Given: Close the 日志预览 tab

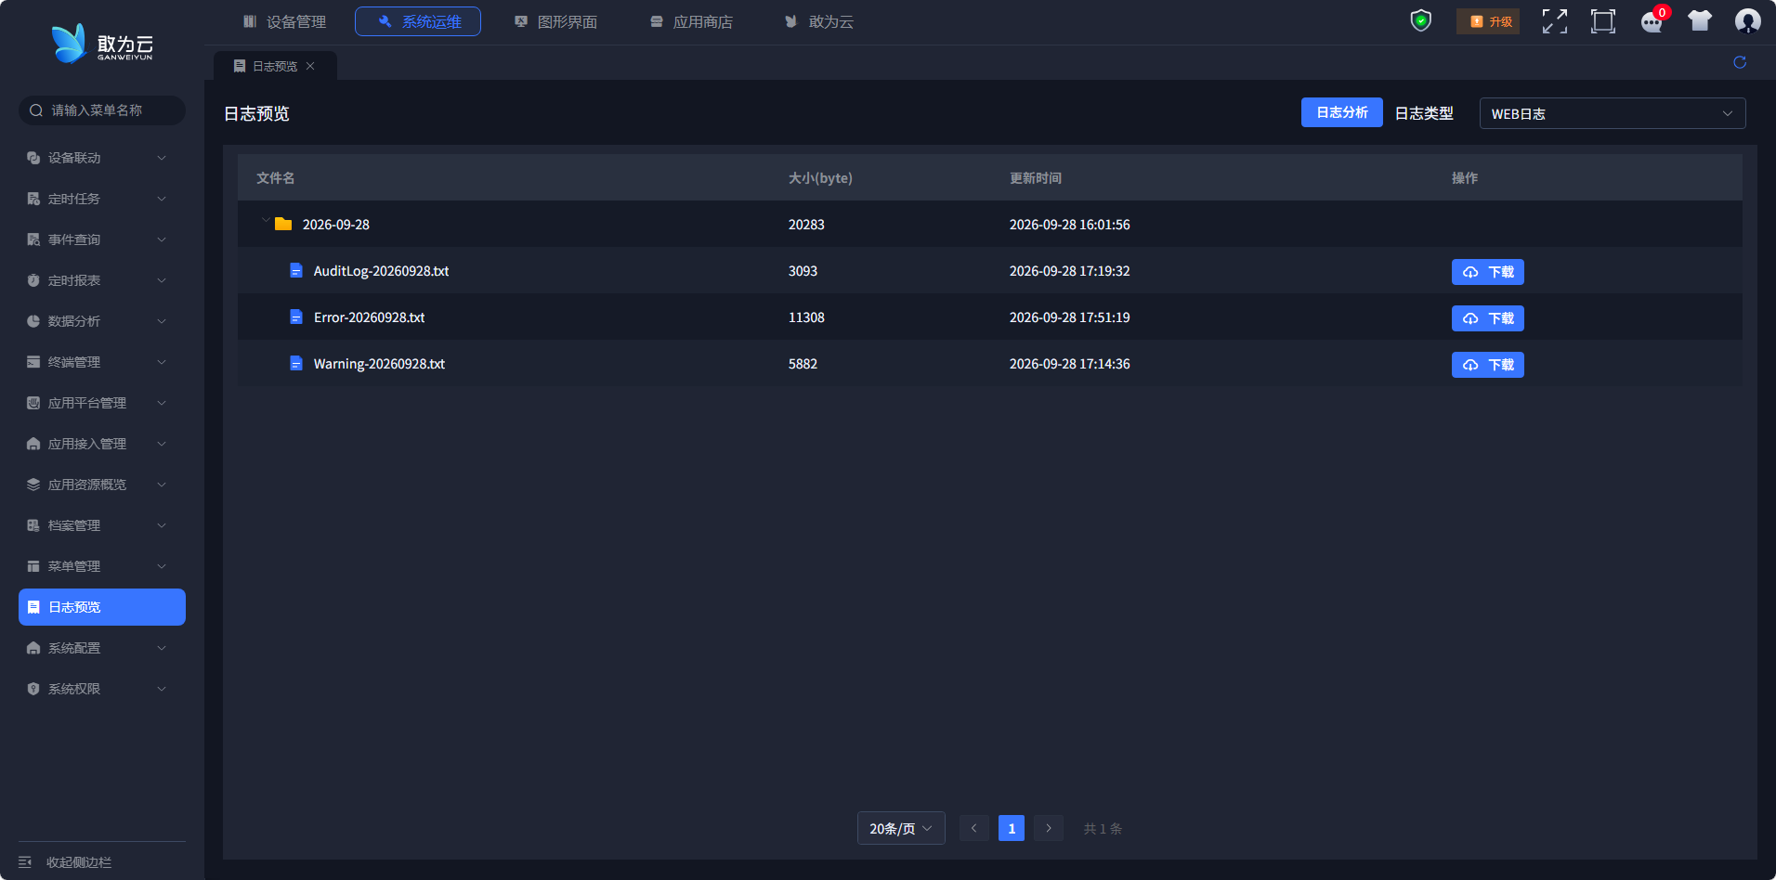Looking at the screenshot, I should pyautogui.click(x=310, y=66).
